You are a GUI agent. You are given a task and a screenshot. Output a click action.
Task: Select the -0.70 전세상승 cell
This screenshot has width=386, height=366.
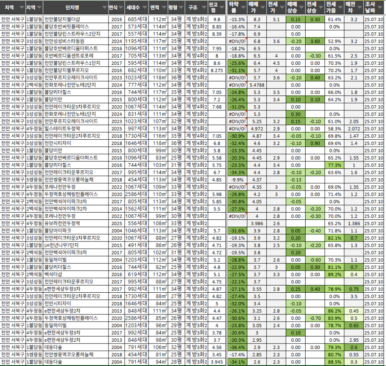(x=315, y=318)
